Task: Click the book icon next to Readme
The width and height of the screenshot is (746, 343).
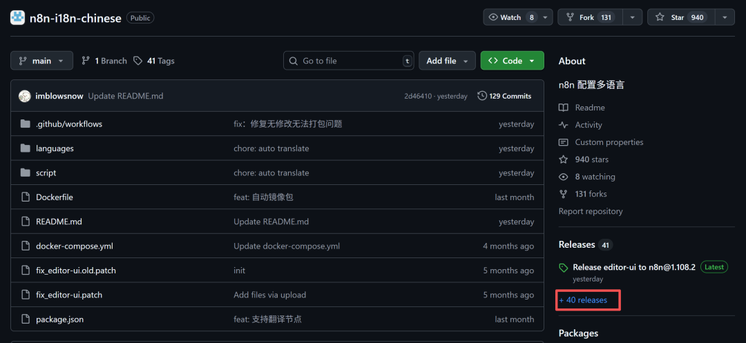Action: click(x=564, y=108)
